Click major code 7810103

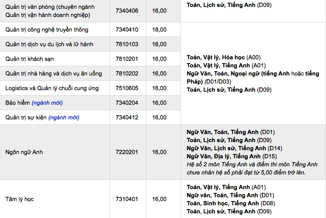(x=127, y=44)
